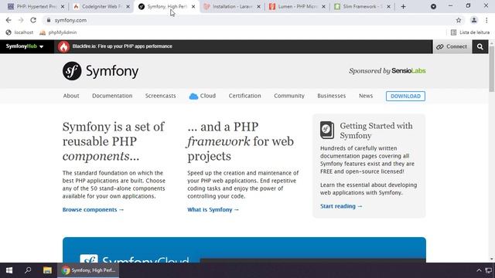Close the Slim Framework tab
This screenshot has width=495, height=278.
[388, 7]
